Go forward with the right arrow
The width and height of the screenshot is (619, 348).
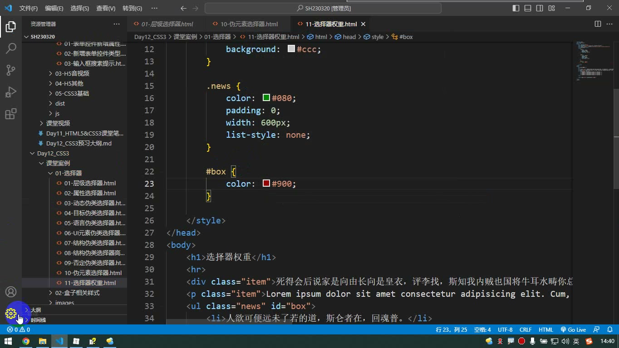click(195, 8)
